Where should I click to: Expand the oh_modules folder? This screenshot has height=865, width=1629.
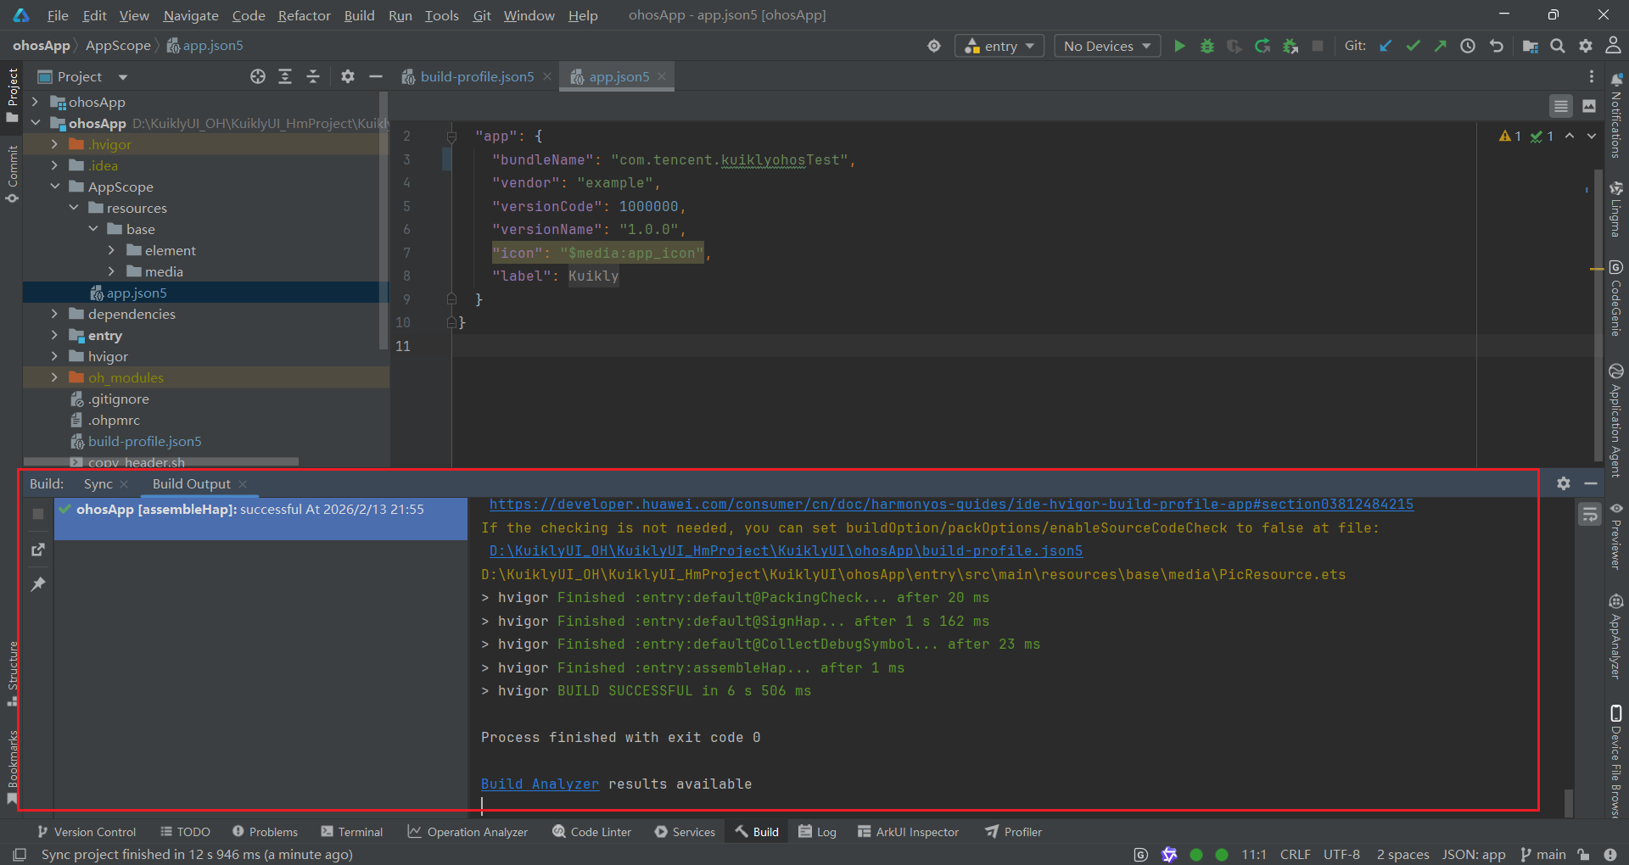[x=54, y=377]
